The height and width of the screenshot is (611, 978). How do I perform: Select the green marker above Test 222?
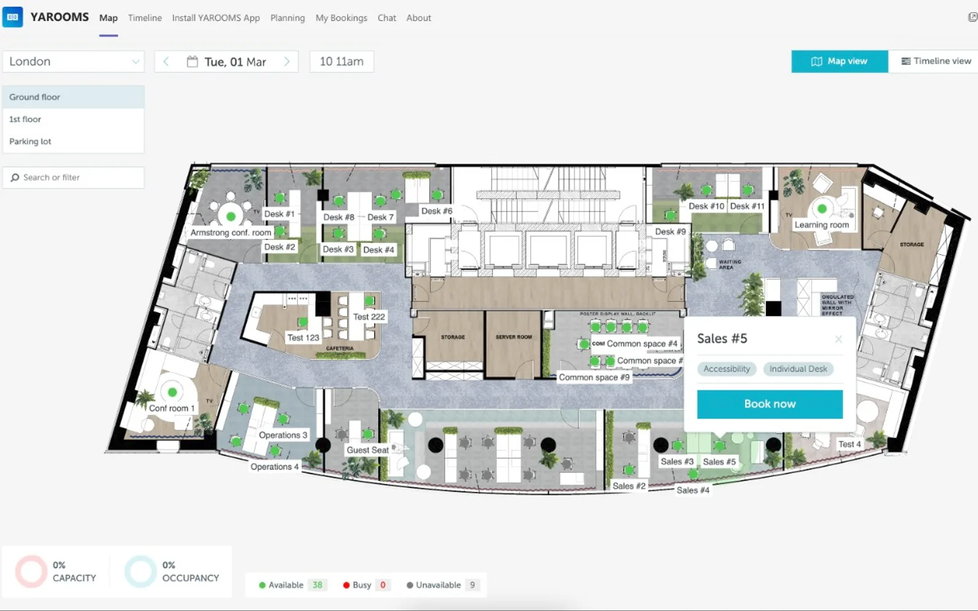pyautogui.click(x=370, y=301)
